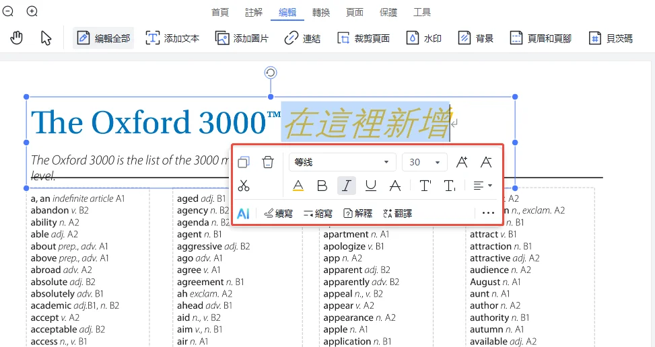Image resolution: width=655 pixels, height=347 pixels.
Task: Click the 翻譯 translate button
Action: point(397,214)
